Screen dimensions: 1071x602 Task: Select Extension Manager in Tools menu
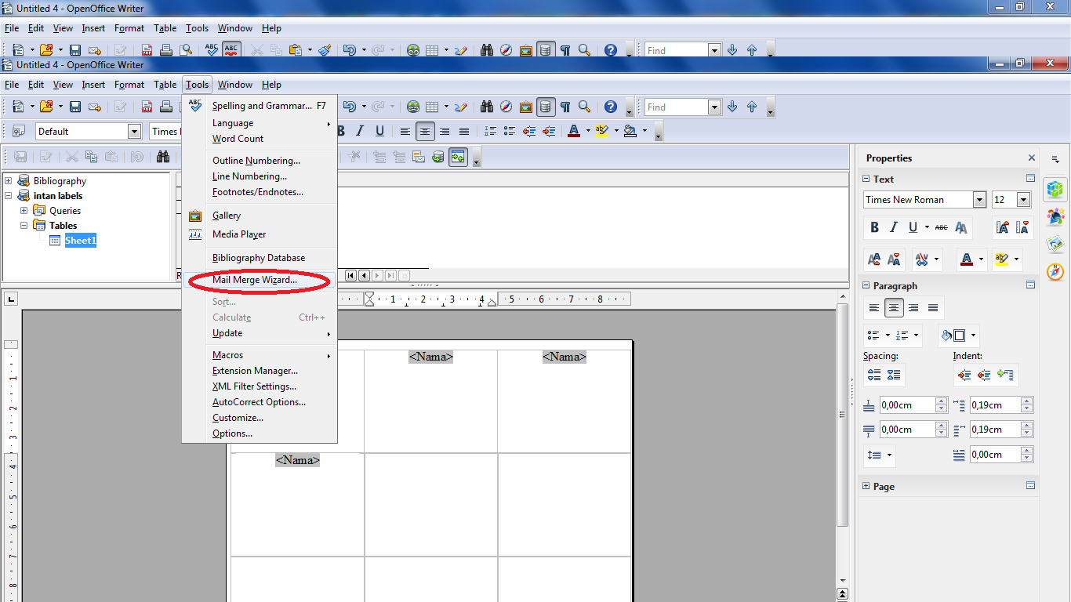point(260,371)
